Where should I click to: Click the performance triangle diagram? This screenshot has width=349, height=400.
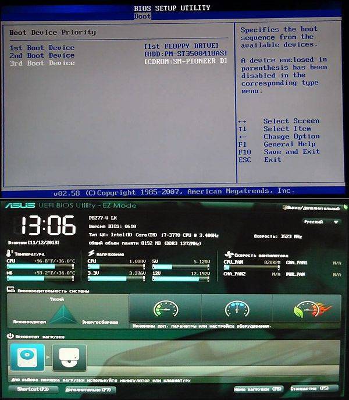point(63,314)
